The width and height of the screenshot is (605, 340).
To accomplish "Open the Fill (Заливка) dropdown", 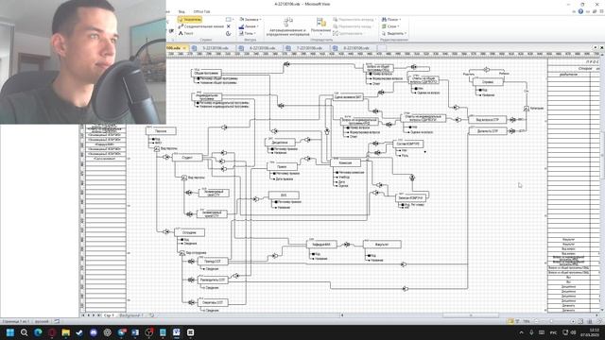I will [x=250, y=19].
